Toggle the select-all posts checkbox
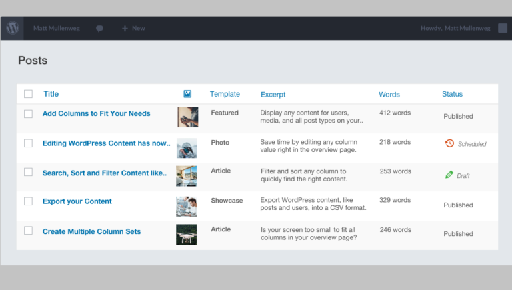 coord(28,95)
